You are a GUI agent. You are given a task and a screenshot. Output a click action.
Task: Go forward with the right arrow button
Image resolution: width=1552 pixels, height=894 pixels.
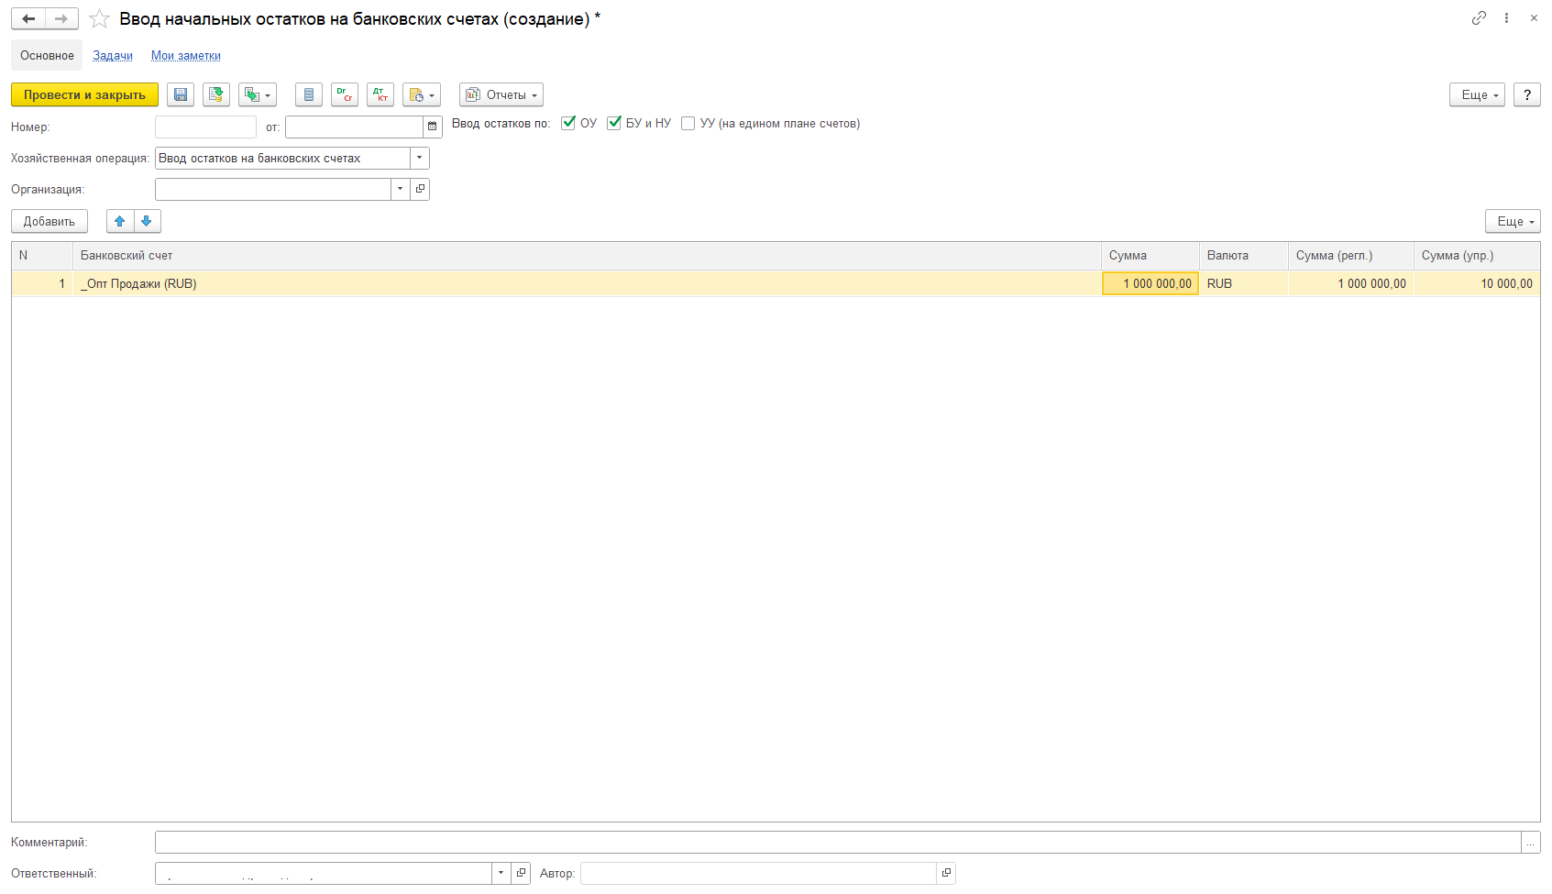pyautogui.click(x=61, y=18)
